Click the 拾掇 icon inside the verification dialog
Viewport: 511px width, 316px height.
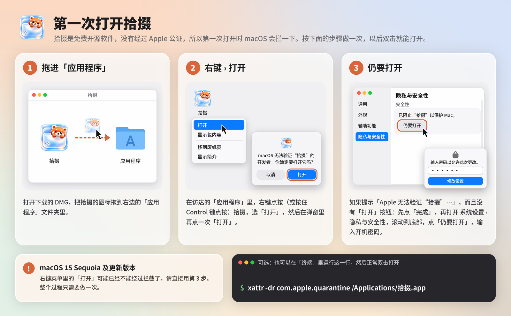[x=286, y=143]
